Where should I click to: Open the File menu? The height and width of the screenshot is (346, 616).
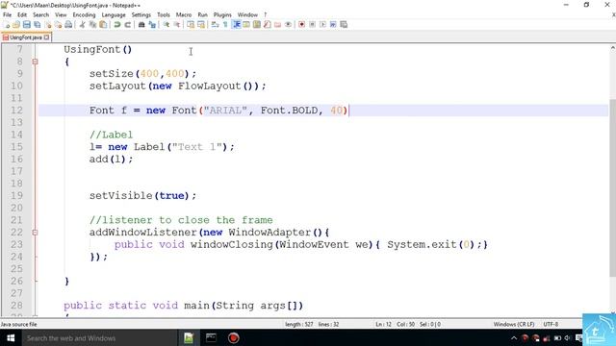[7, 15]
